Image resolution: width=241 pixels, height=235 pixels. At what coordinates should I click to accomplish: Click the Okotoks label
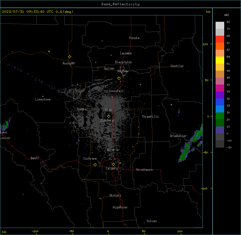pyautogui.click(x=115, y=195)
